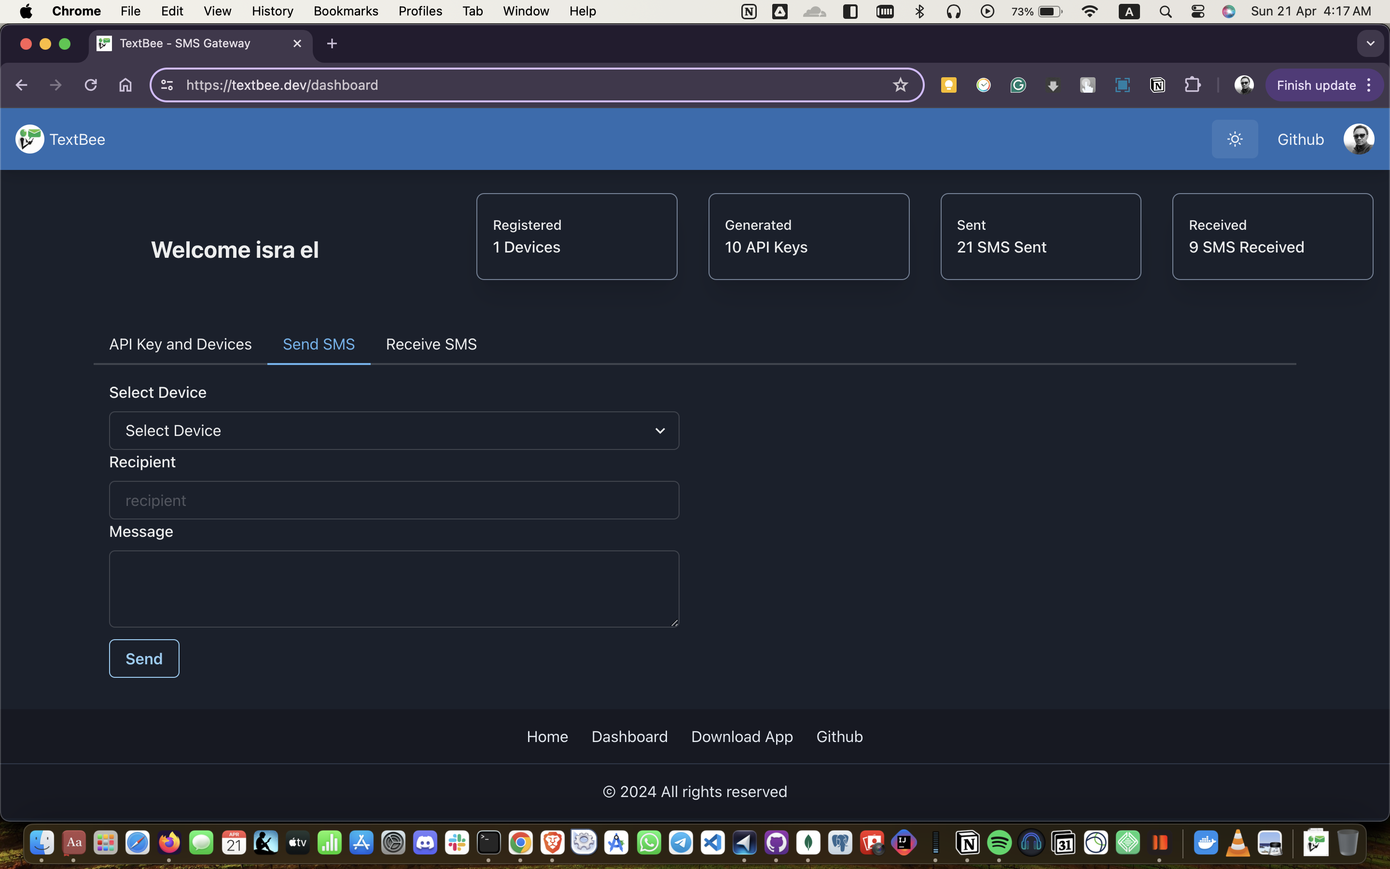Open the History menu

pos(272,11)
